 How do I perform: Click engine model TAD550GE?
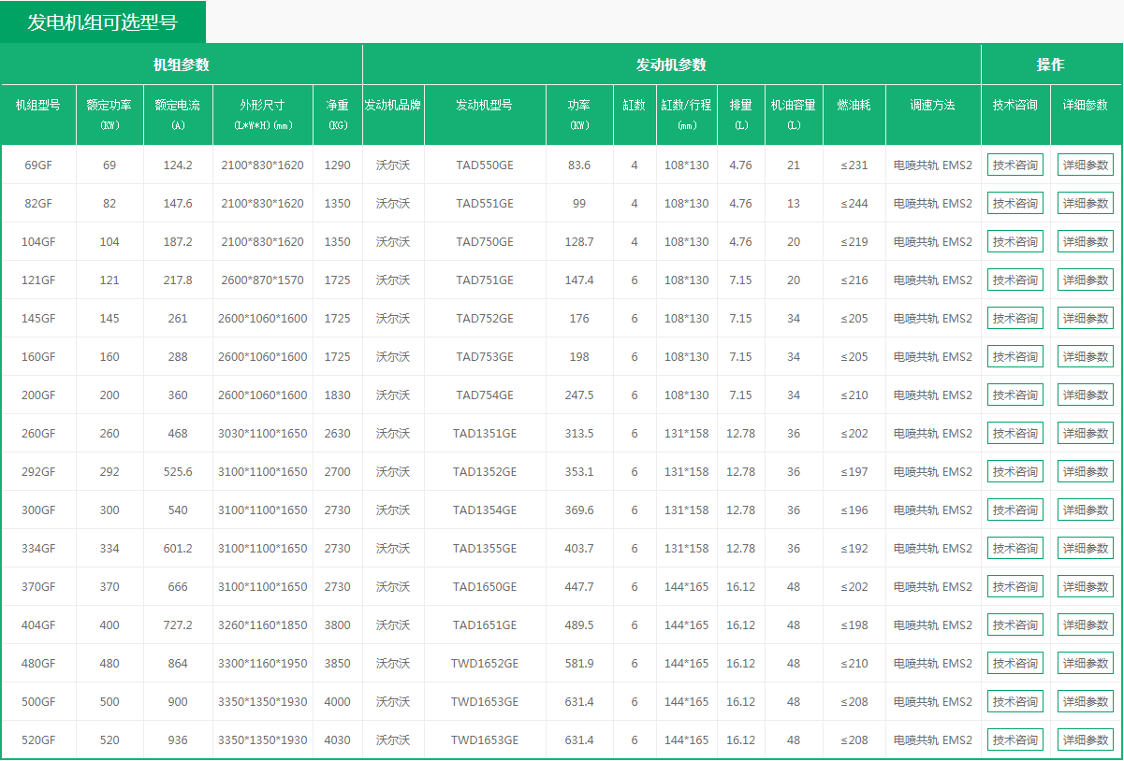tap(485, 165)
